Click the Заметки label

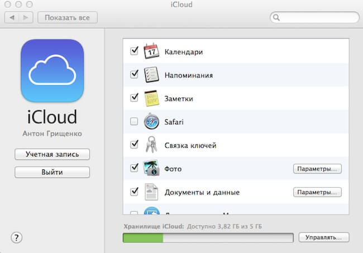tap(179, 99)
